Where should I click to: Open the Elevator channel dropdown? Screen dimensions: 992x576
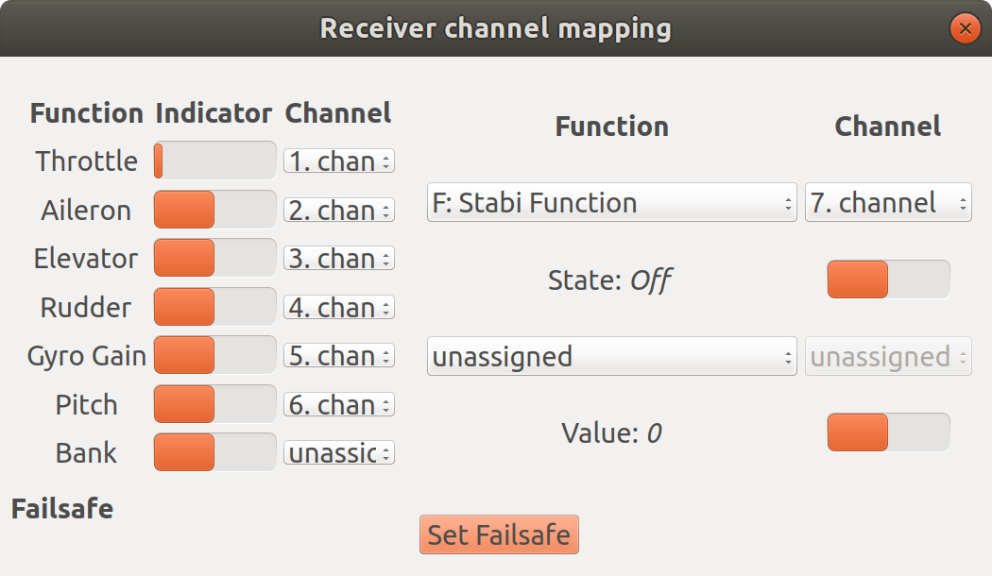click(338, 259)
